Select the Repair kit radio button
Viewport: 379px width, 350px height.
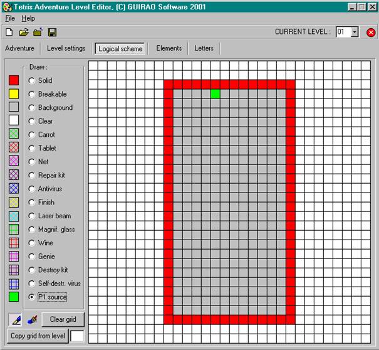point(32,175)
